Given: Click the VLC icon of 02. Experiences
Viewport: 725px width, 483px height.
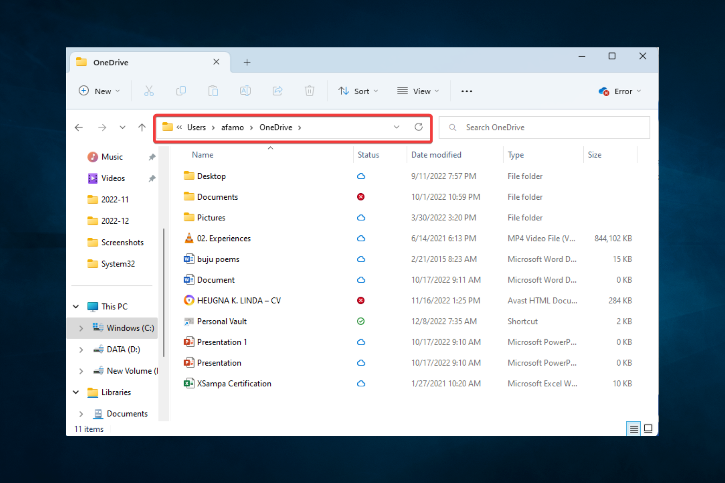Looking at the screenshot, I should pos(189,238).
